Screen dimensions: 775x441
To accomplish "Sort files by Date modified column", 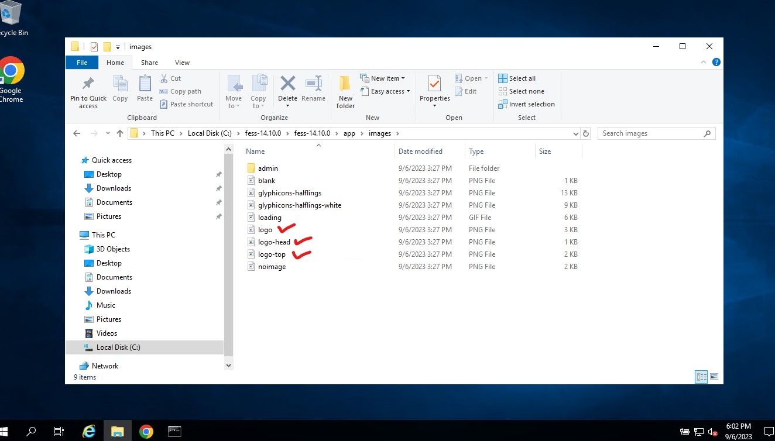I will pos(420,151).
